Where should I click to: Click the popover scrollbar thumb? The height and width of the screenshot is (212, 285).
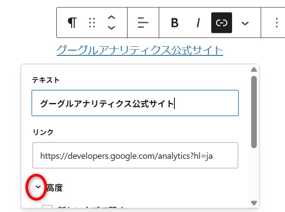point(254,112)
